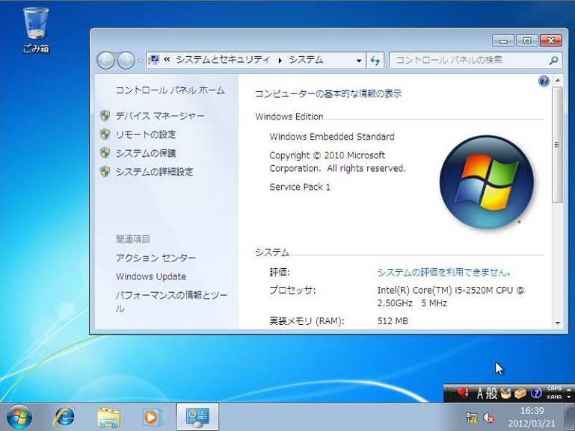Click Service Pack 1 text

300,187
